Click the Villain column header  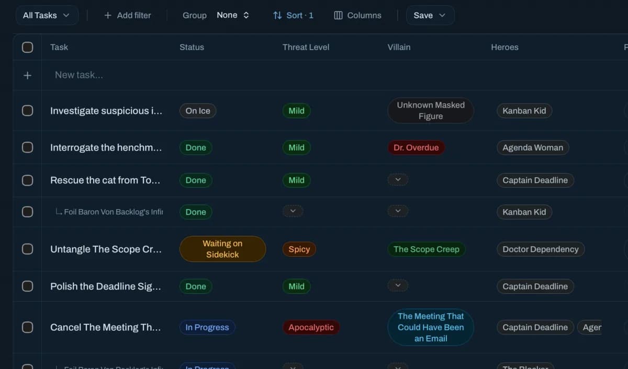point(399,47)
